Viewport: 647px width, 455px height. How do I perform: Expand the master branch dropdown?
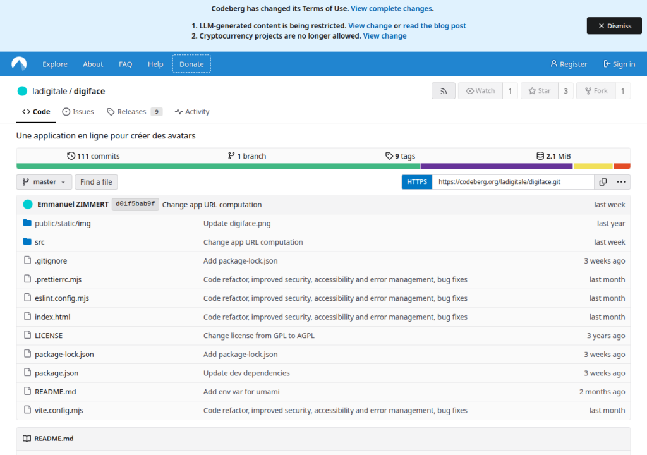pyautogui.click(x=44, y=181)
